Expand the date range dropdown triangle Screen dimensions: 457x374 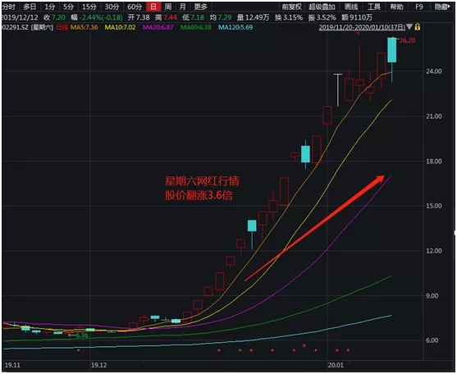pos(409,27)
